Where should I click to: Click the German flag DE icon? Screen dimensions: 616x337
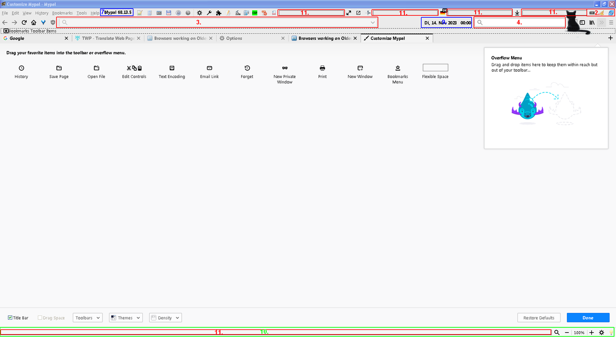click(x=443, y=12)
